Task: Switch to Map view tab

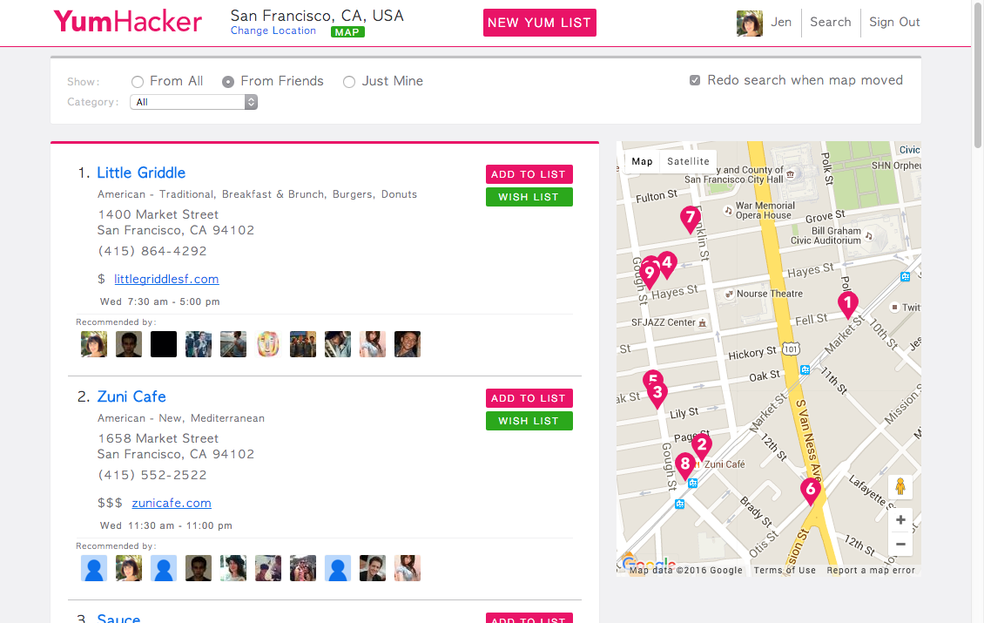Action: coord(642,161)
